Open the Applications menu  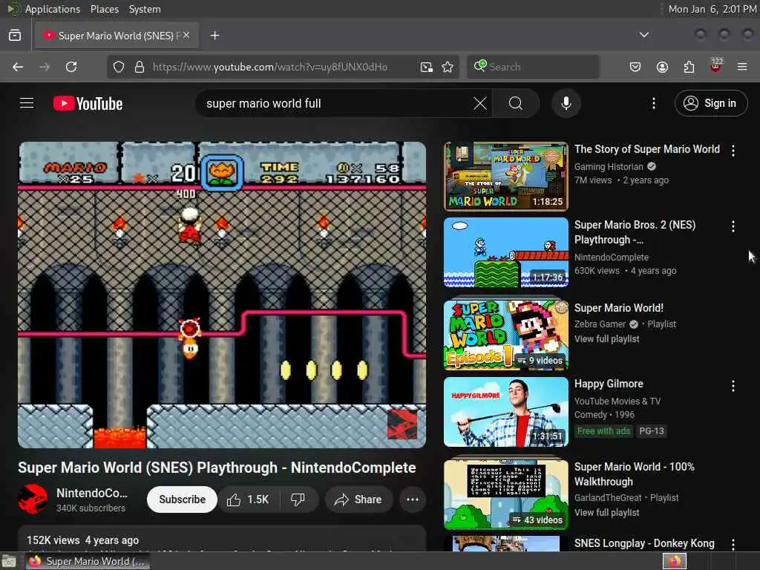pyautogui.click(x=53, y=9)
